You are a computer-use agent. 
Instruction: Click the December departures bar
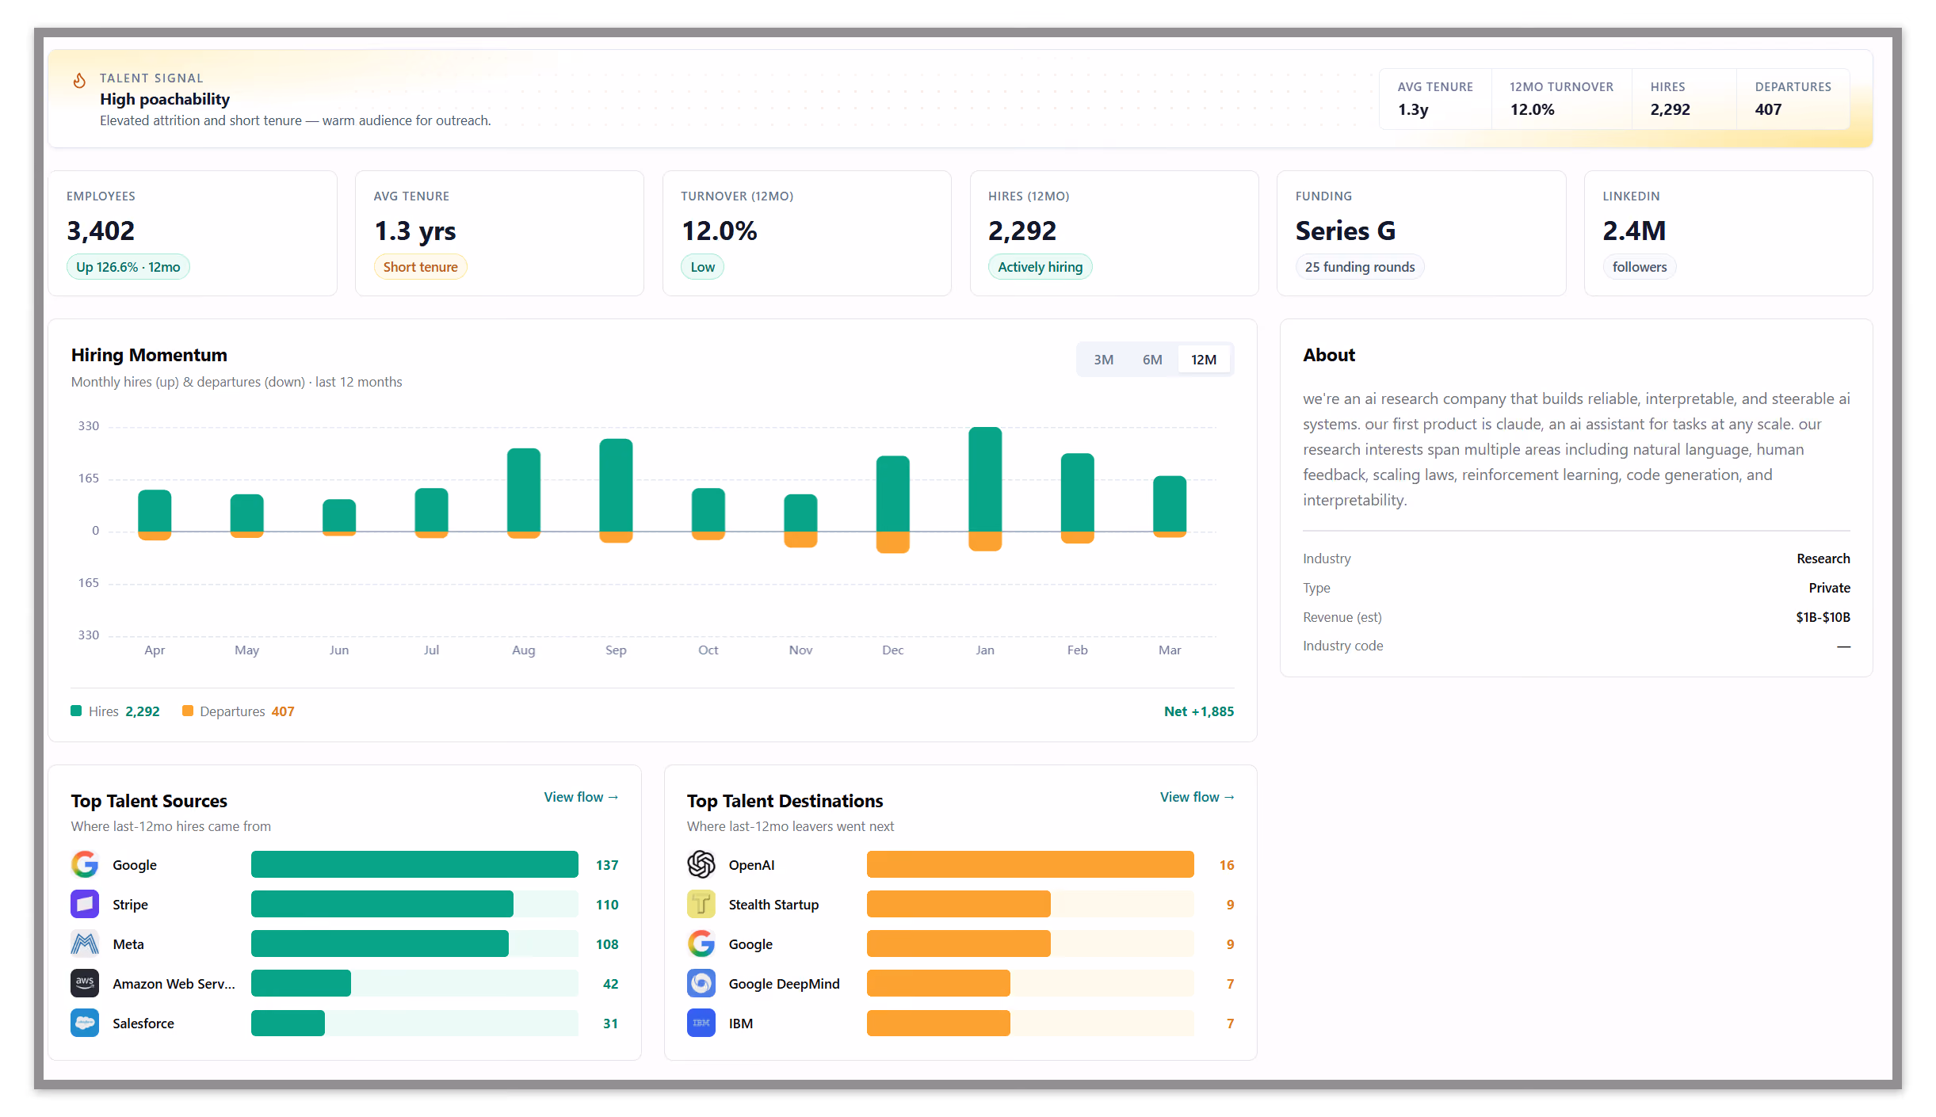(893, 542)
